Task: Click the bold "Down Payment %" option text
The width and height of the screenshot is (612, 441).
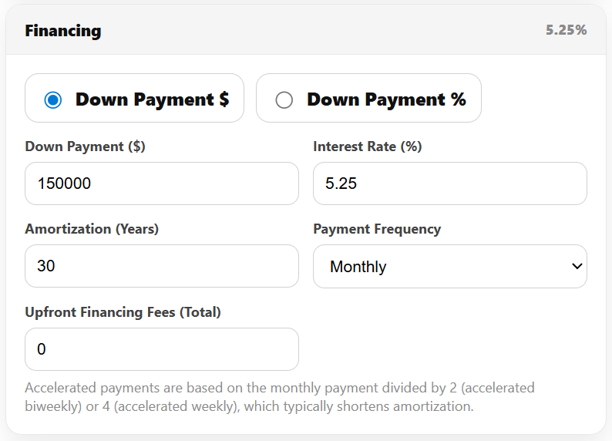Action: [386, 99]
